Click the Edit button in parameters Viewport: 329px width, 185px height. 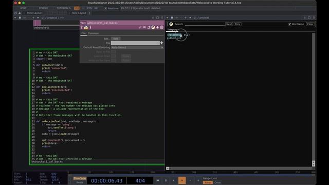(x=116, y=39)
